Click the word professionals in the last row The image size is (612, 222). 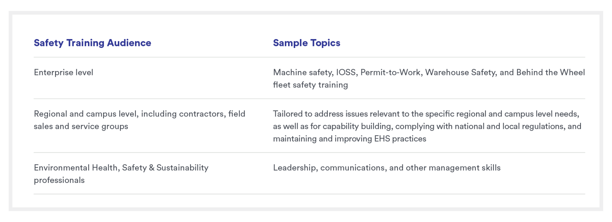pyautogui.click(x=59, y=180)
